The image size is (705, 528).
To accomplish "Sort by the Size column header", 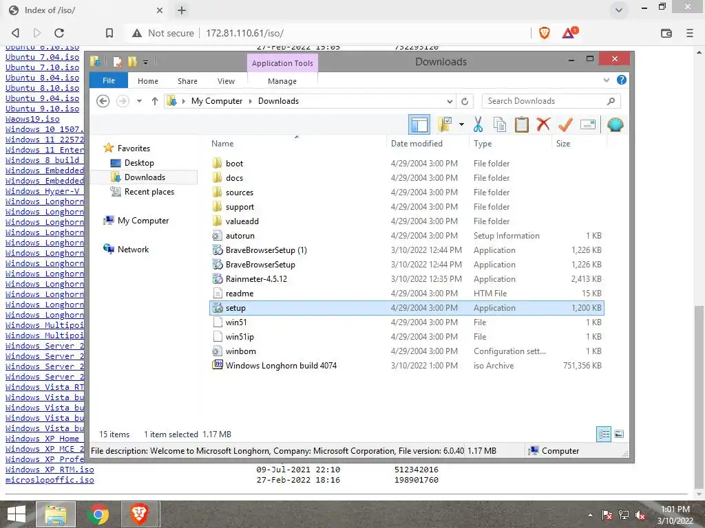I will tap(563, 144).
